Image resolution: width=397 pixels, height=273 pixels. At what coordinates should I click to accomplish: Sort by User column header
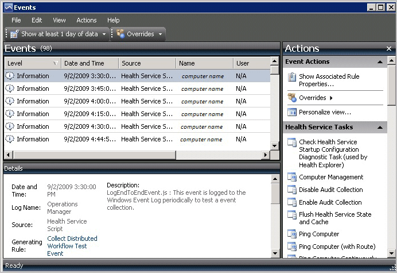tap(252, 63)
